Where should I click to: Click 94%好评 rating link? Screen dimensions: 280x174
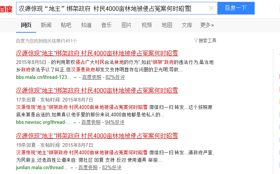tap(115, 122)
